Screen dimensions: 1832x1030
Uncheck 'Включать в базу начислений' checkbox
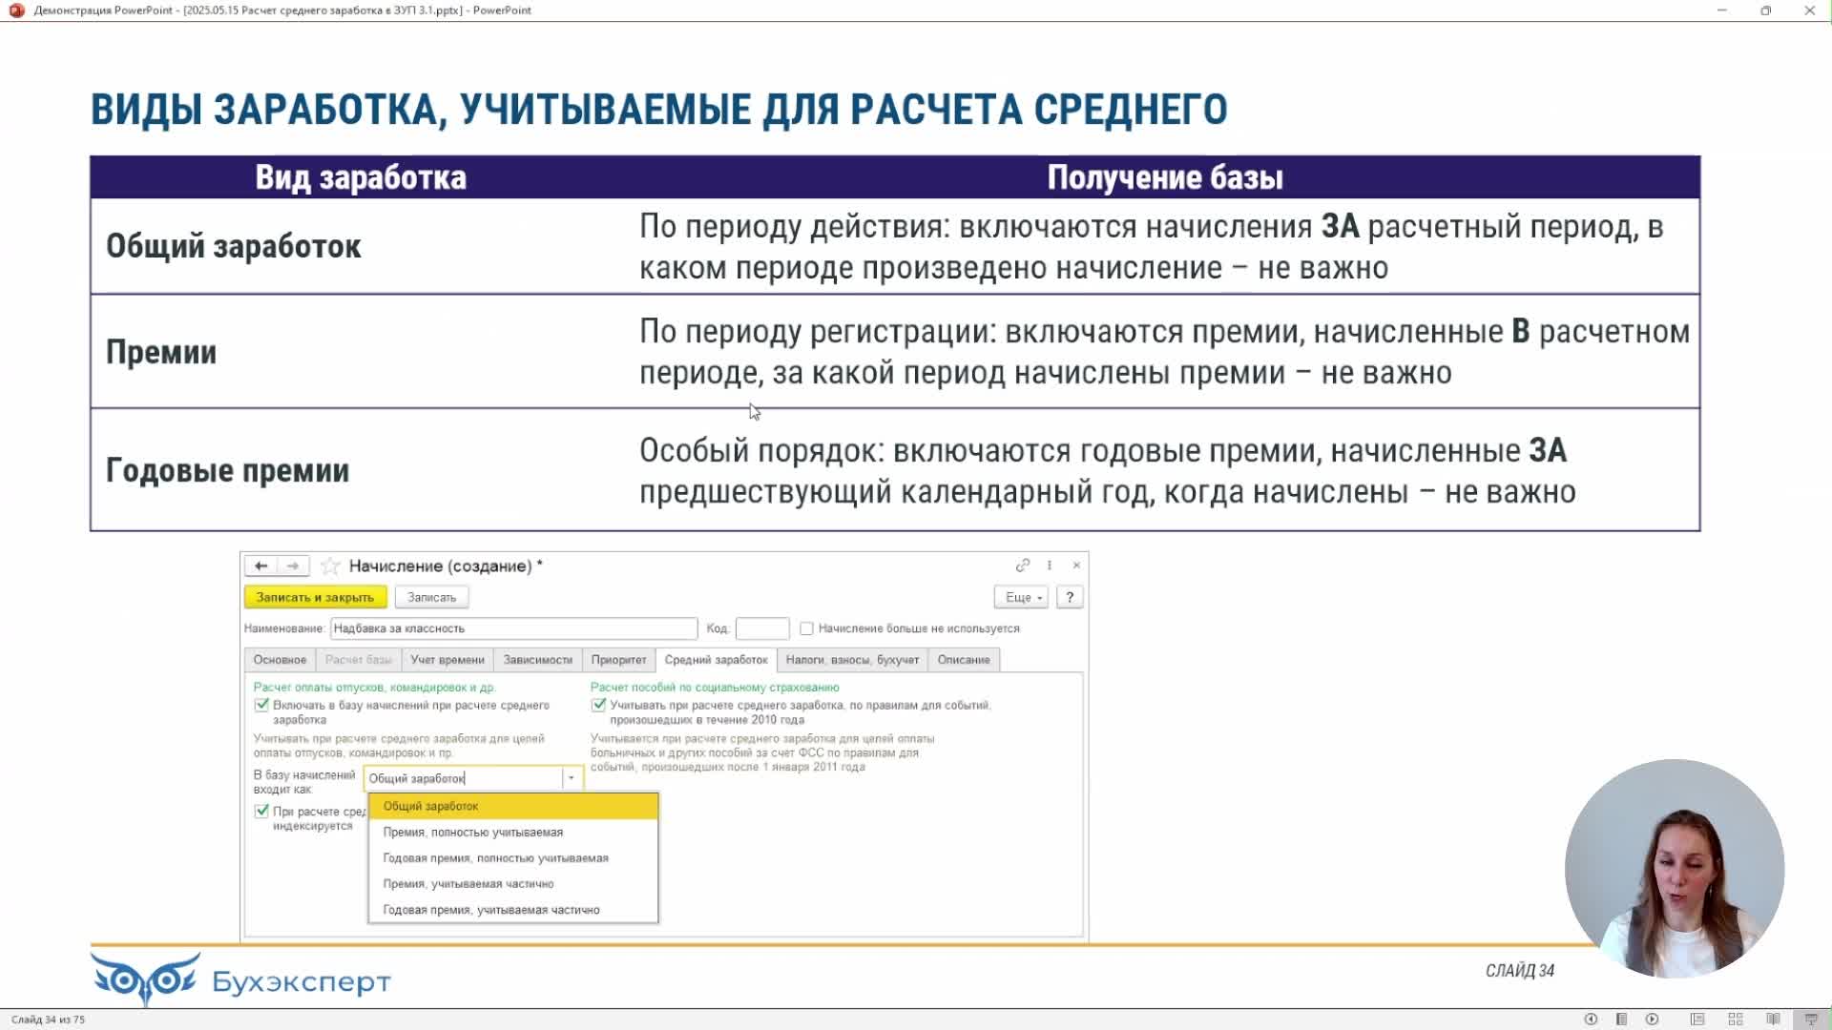click(x=261, y=706)
